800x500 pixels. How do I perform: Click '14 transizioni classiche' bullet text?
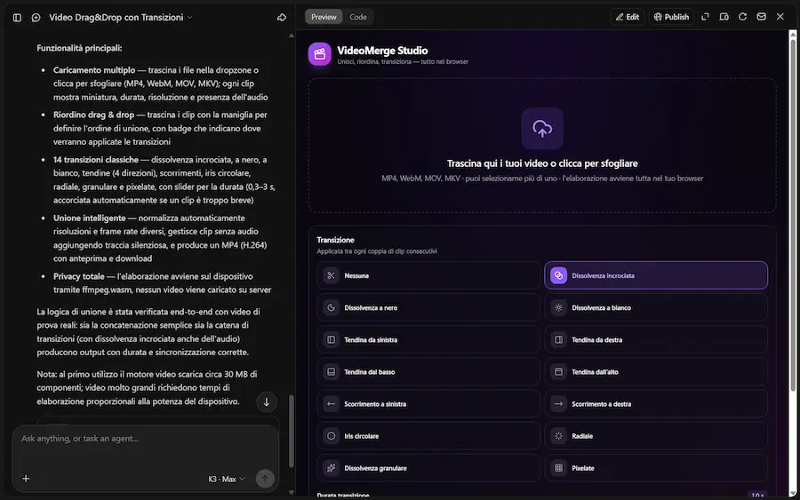[96, 160]
